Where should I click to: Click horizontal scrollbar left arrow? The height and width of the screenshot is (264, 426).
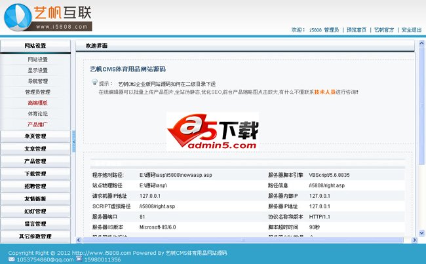[x=79, y=240]
